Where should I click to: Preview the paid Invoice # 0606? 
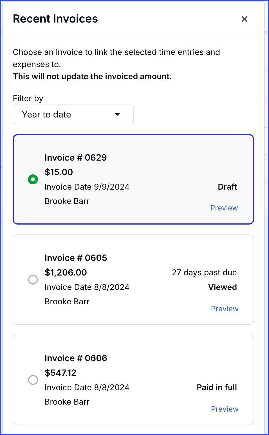pyautogui.click(x=225, y=409)
